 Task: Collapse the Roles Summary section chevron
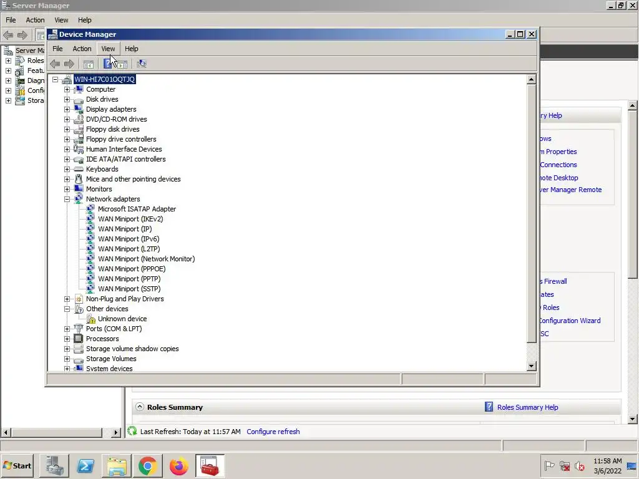tap(140, 407)
